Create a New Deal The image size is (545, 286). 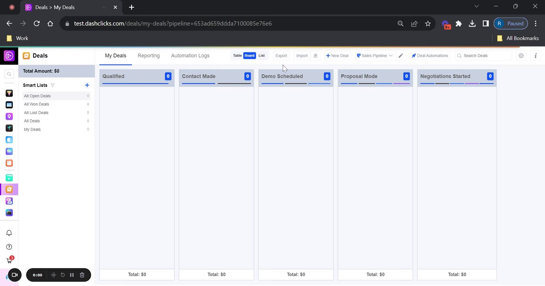(x=337, y=56)
